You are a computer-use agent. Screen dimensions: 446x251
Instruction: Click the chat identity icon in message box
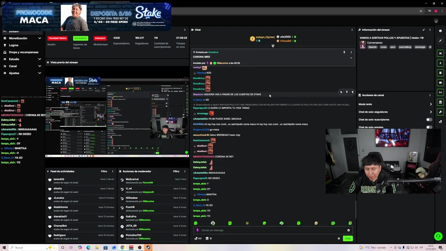198,230
